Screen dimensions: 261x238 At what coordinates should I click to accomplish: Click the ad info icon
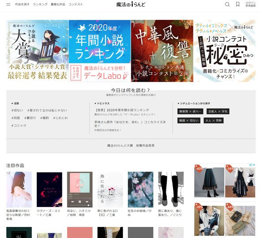click(x=250, y=165)
